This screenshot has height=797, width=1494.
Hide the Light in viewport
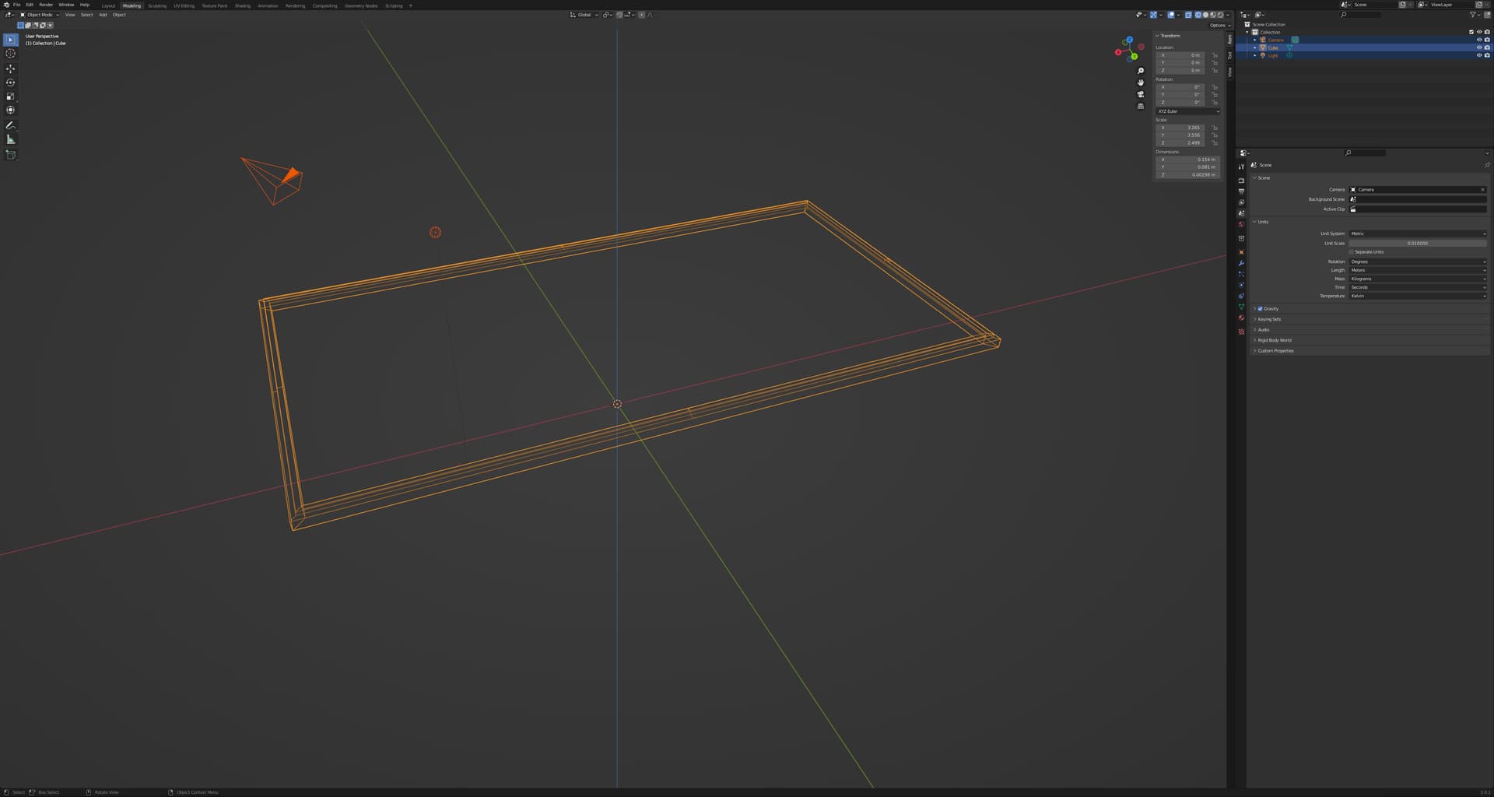[1479, 55]
